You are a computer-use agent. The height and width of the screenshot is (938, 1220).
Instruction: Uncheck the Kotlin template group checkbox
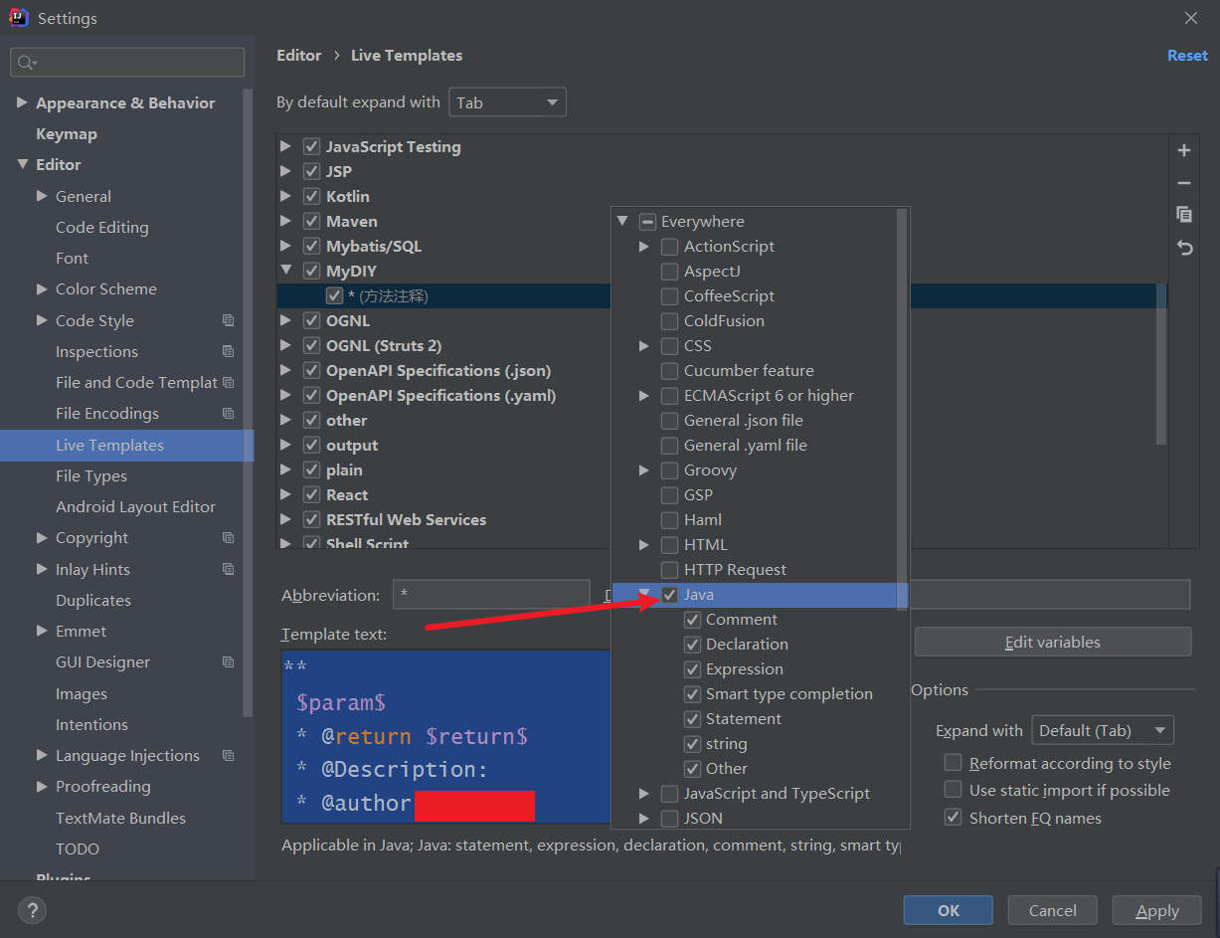click(x=311, y=196)
